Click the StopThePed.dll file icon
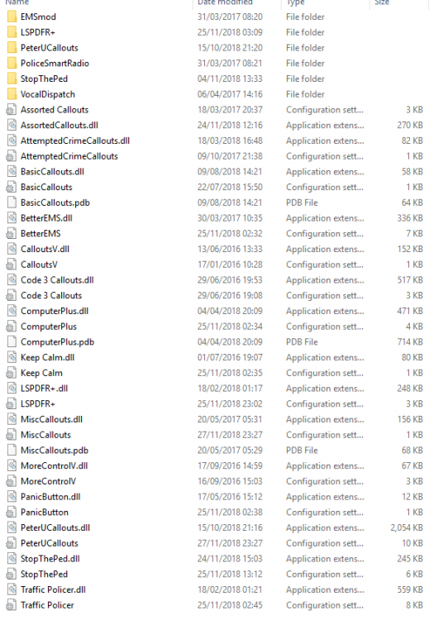The image size is (443, 620). coord(12,559)
